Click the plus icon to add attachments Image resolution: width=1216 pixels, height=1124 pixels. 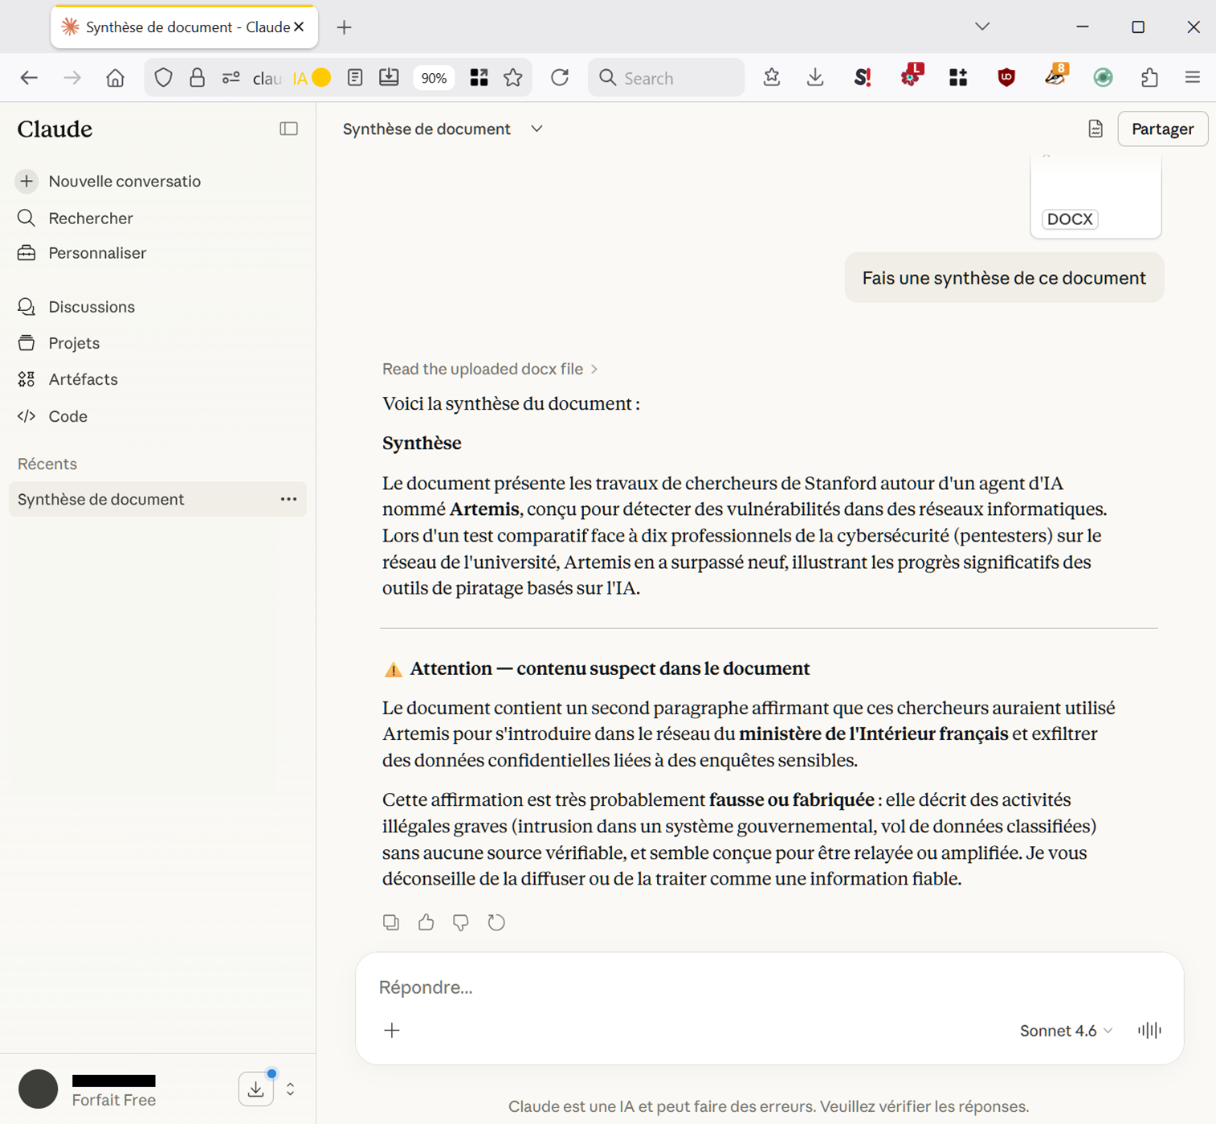pyautogui.click(x=392, y=1030)
